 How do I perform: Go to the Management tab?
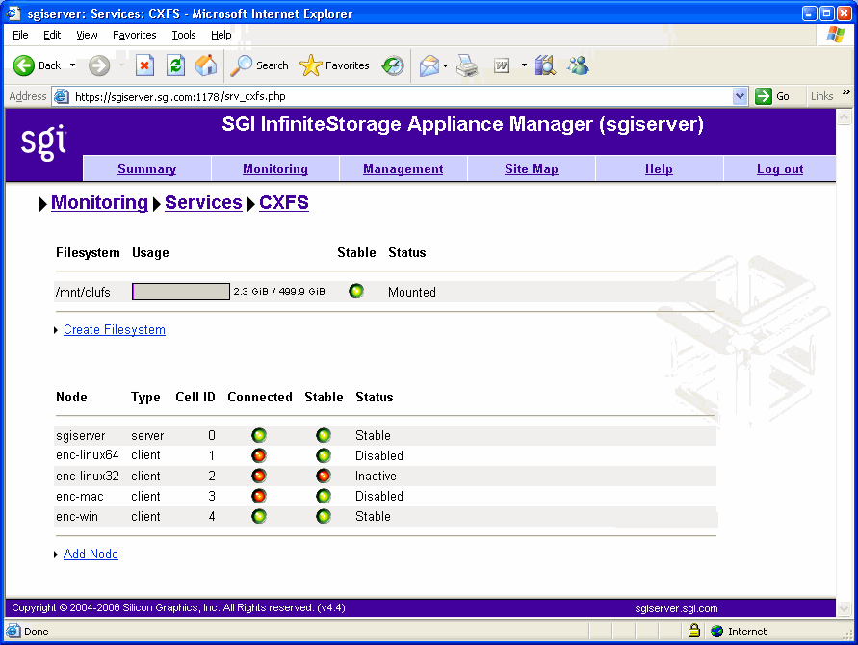click(x=403, y=168)
